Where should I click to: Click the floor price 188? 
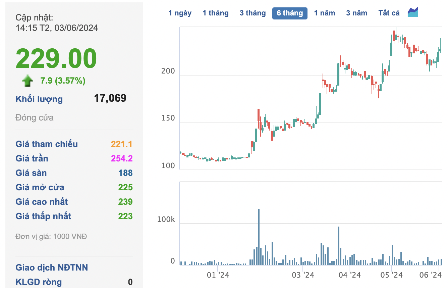pyautogui.click(x=125, y=173)
